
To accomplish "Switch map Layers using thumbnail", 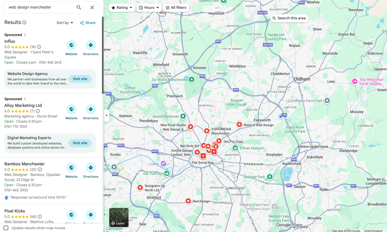I will coord(119,217).
